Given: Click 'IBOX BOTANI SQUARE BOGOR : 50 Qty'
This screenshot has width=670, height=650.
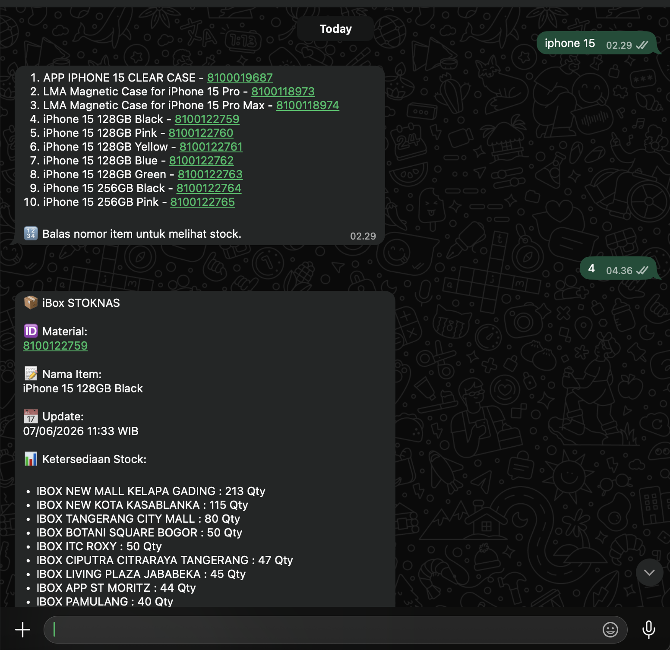Looking at the screenshot, I should 139,533.
